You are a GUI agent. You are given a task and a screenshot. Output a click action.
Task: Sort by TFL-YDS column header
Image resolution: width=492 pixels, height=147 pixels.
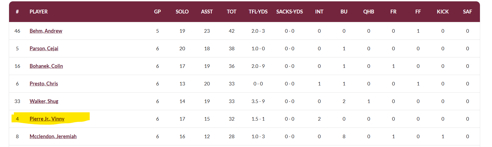pos(258,12)
